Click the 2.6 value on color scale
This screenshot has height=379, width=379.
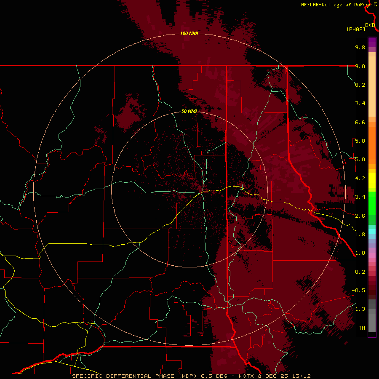(360, 216)
